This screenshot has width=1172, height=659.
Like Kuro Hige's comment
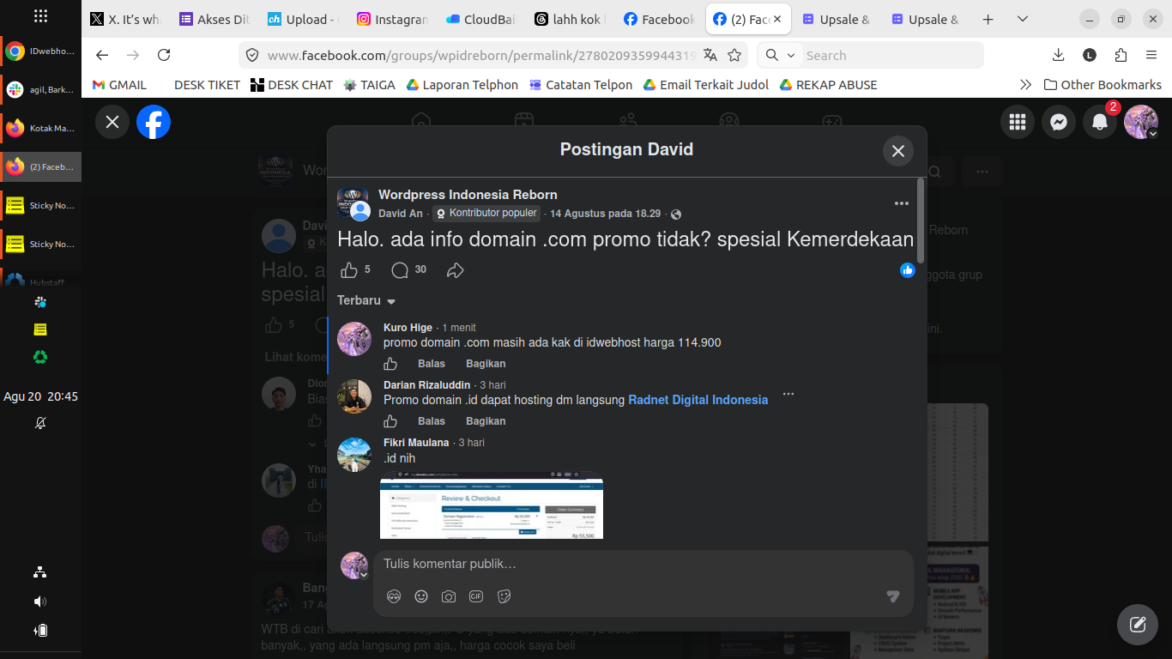[390, 364]
